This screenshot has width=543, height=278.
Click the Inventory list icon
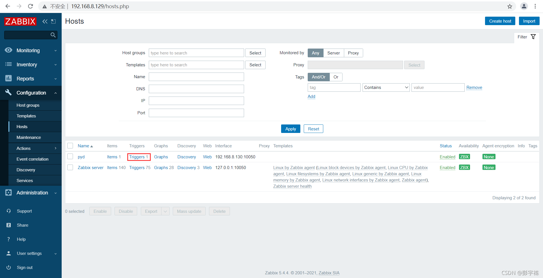pos(8,64)
